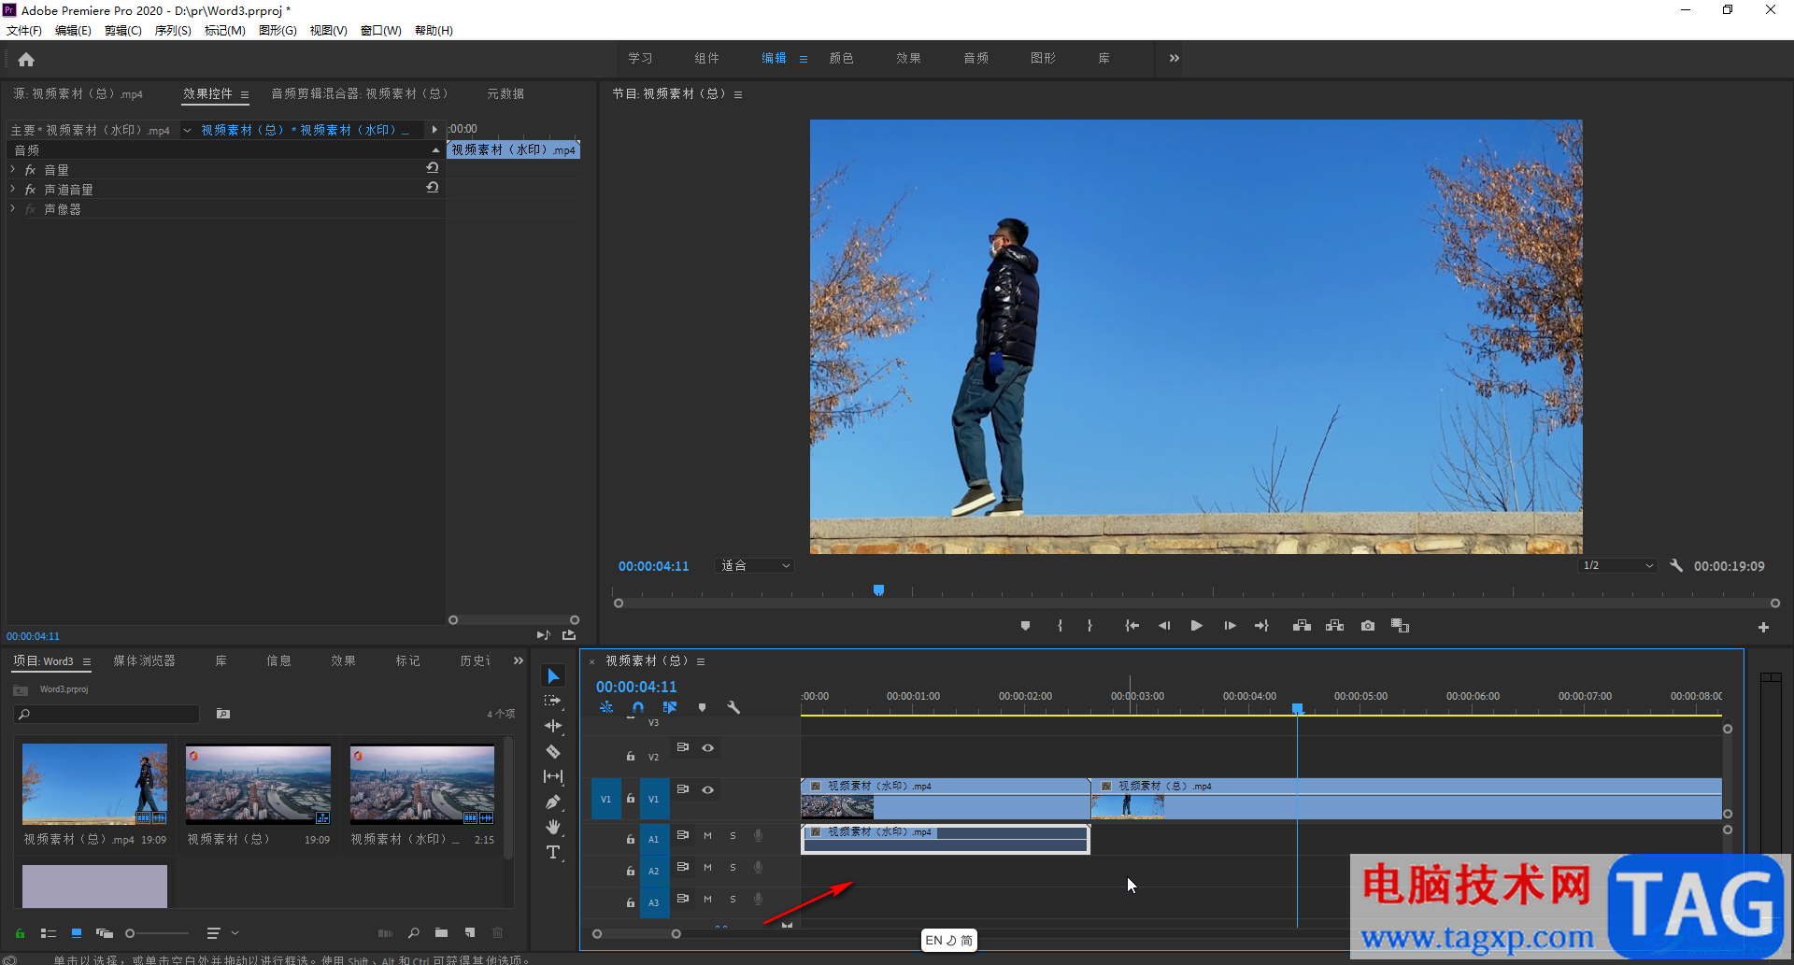Switch Project panel to icon view
Viewport: 1794px width, 965px height.
click(x=77, y=932)
